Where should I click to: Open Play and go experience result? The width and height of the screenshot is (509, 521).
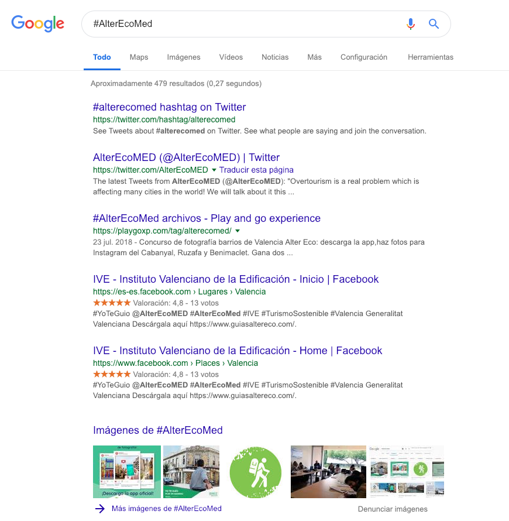(x=207, y=218)
